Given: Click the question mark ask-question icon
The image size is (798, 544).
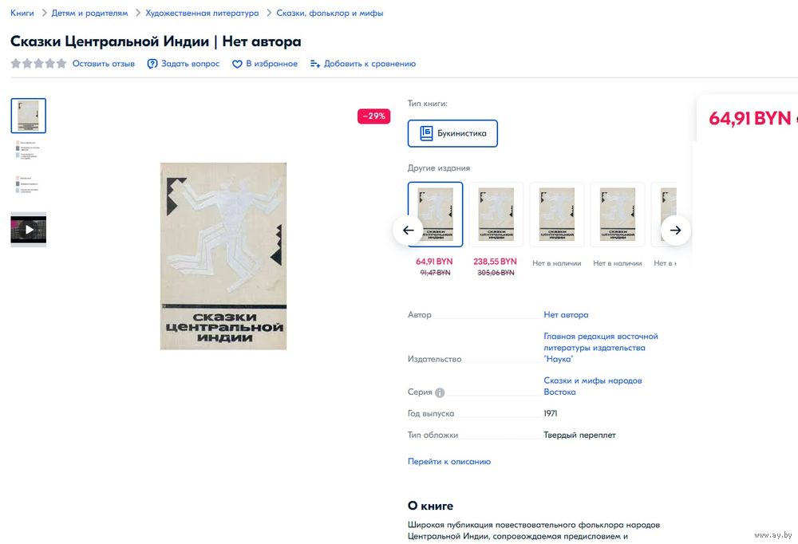Looking at the screenshot, I should [152, 64].
